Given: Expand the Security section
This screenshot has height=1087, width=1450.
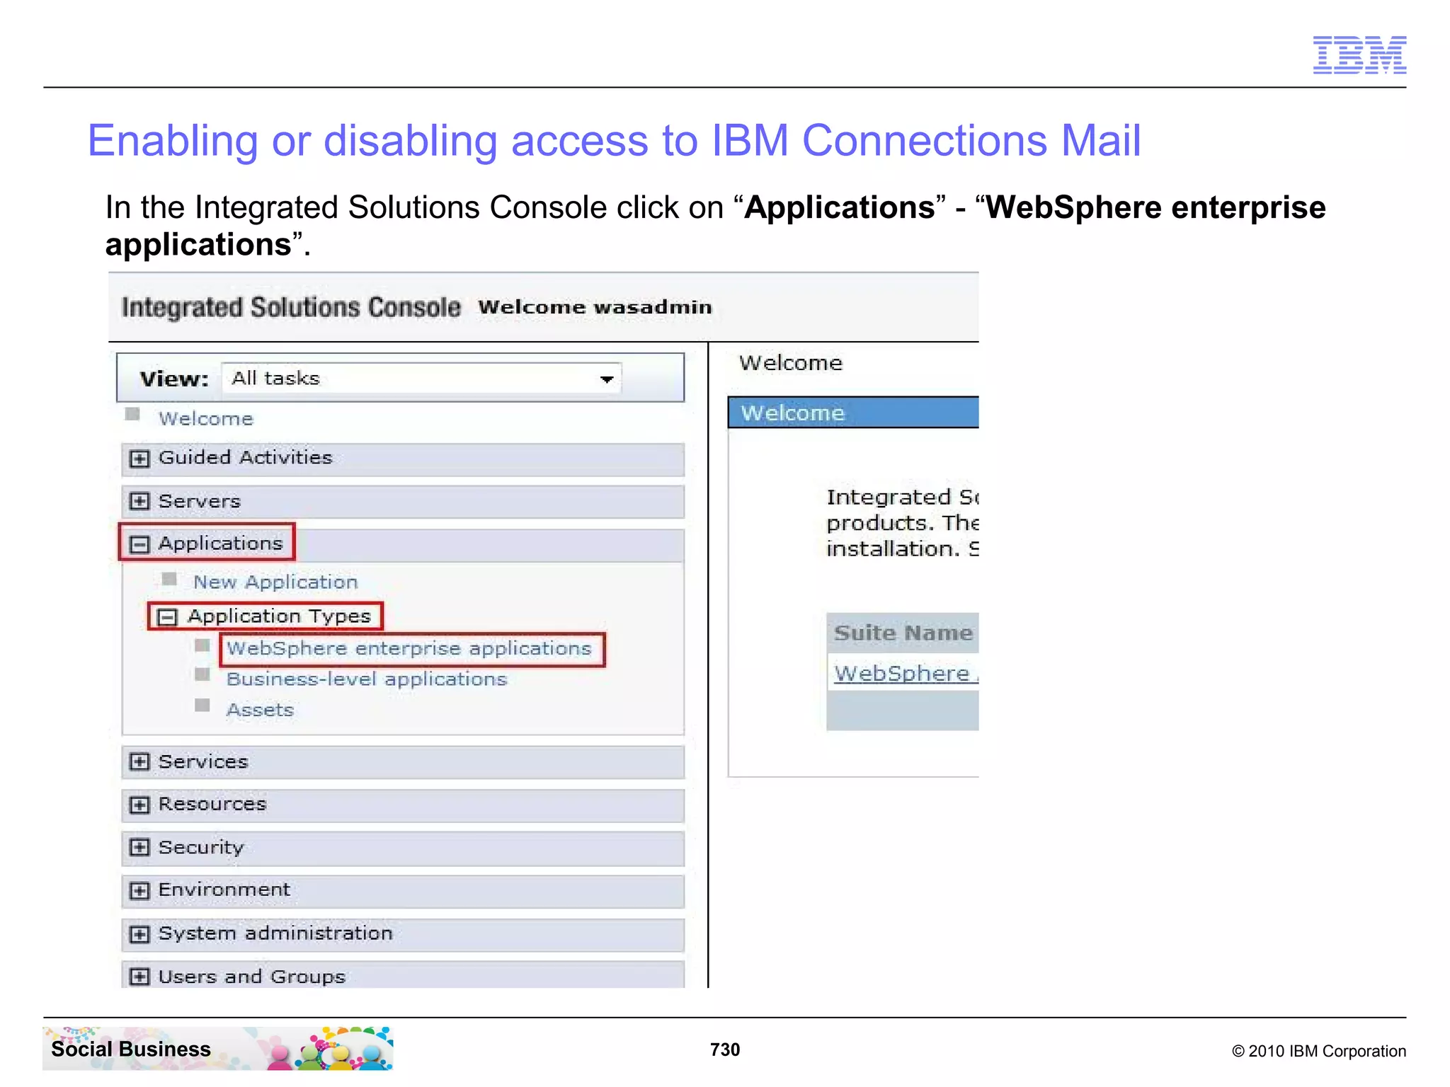Looking at the screenshot, I should (x=139, y=847).
